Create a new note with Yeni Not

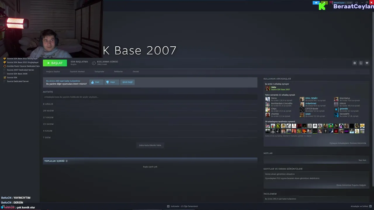coord(362,160)
